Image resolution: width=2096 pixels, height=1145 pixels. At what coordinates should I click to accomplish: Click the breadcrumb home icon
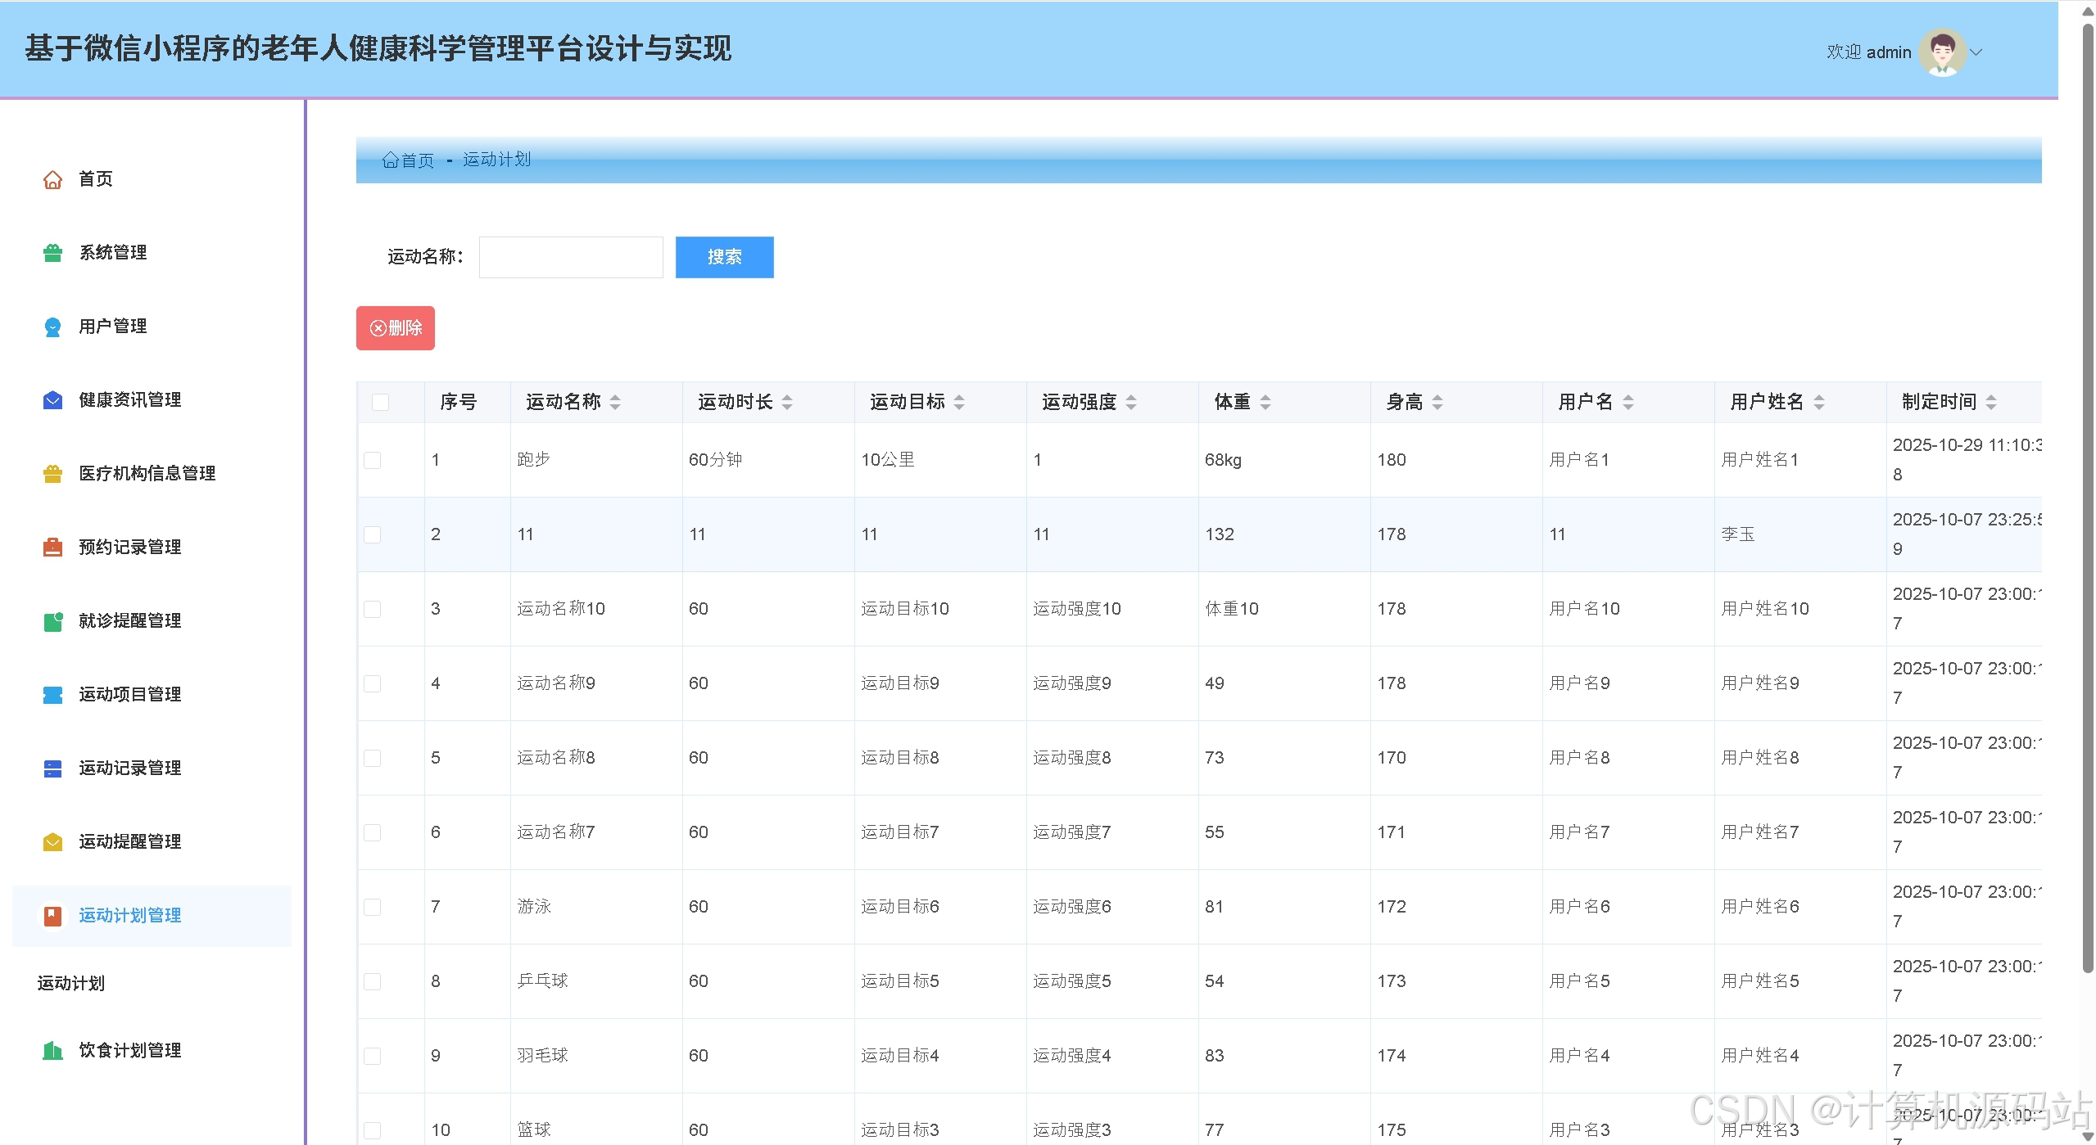click(x=390, y=160)
